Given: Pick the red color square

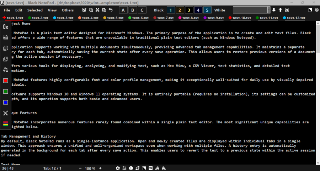Looking at the screenshot, I should (x=5, y=81).
